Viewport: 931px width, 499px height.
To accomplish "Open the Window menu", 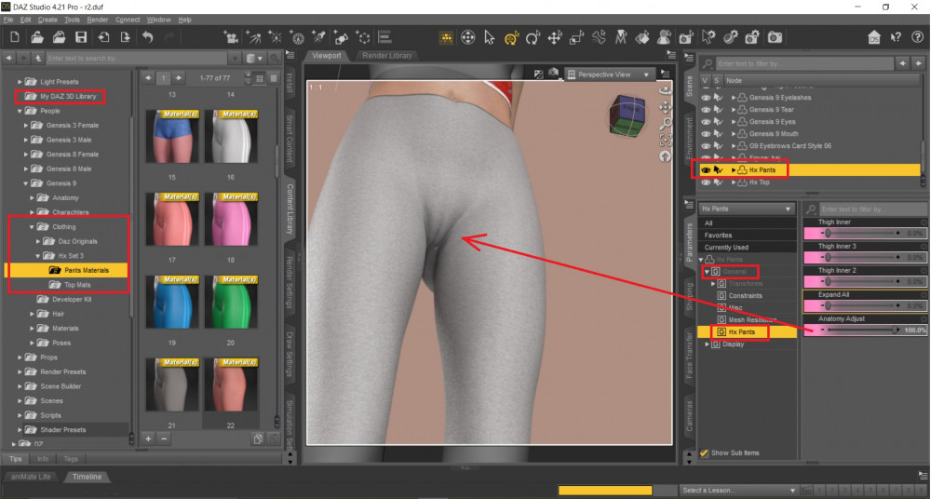I will (158, 20).
